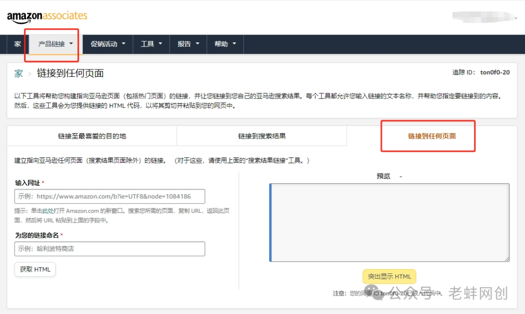The width and height of the screenshot is (525, 314).
Task: Open the 促销活动 menu
Action: [x=108, y=44]
